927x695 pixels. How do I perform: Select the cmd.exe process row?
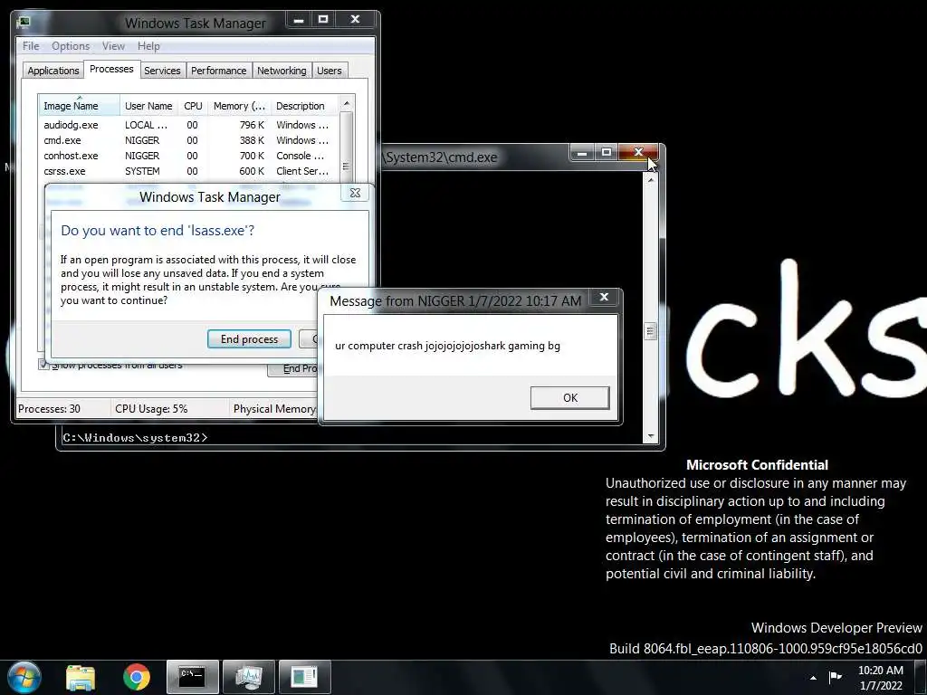(x=188, y=140)
